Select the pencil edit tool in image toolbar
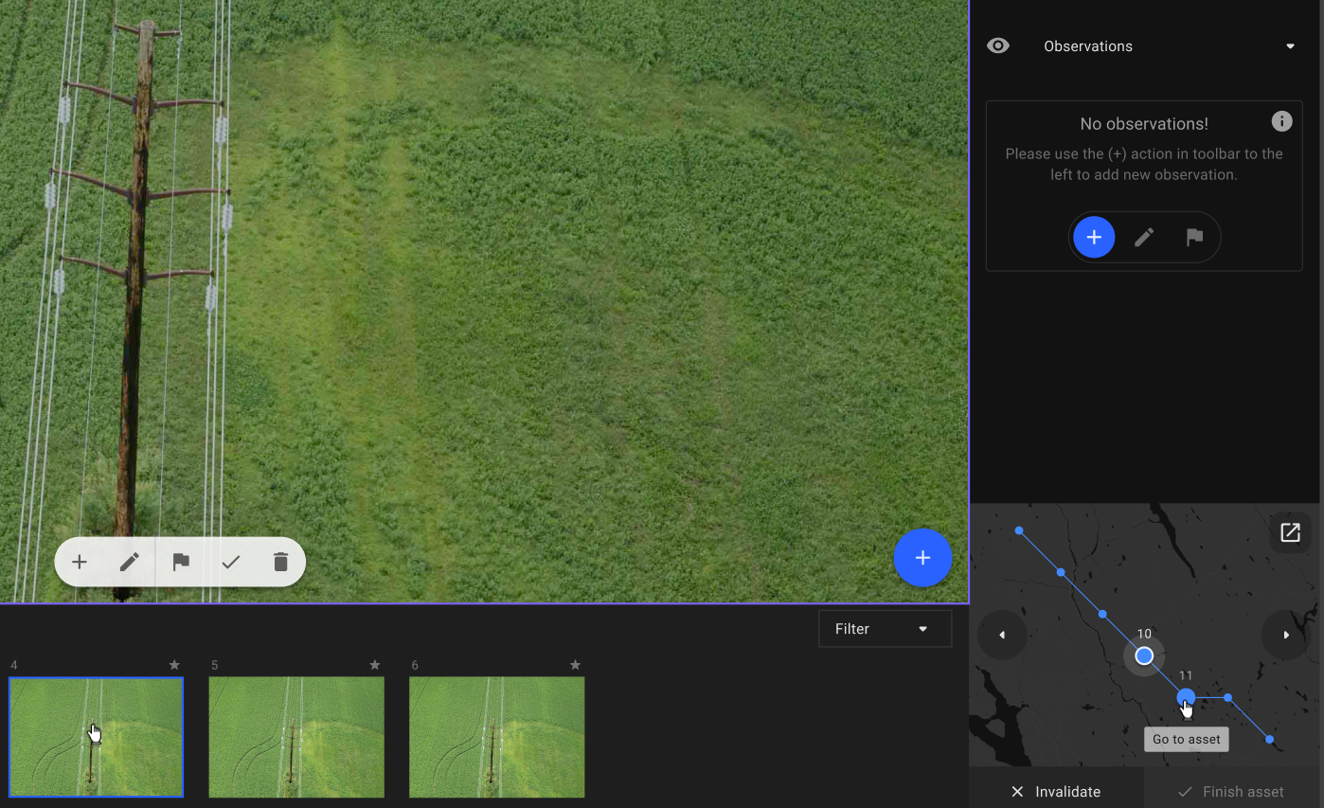 pos(130,562)
